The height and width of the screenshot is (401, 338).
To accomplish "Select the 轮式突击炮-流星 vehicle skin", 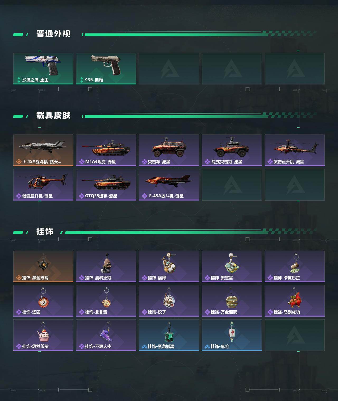I will (232, 150).
